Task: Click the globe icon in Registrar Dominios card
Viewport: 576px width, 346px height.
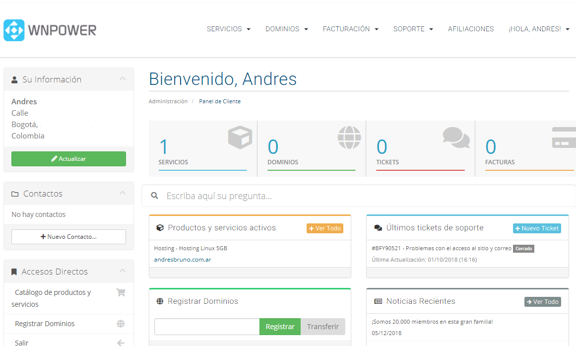Action: pos(160,301)
